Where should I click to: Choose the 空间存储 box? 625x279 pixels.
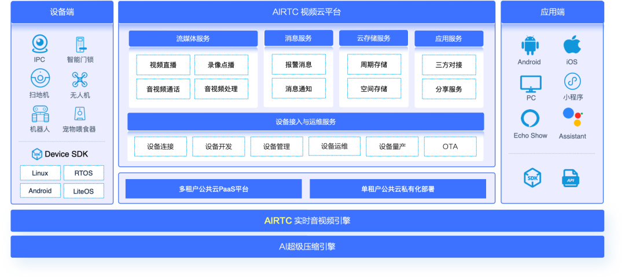374,88
